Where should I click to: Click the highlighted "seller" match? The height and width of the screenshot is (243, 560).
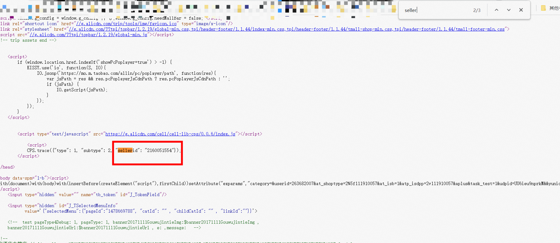coord(125,150)
